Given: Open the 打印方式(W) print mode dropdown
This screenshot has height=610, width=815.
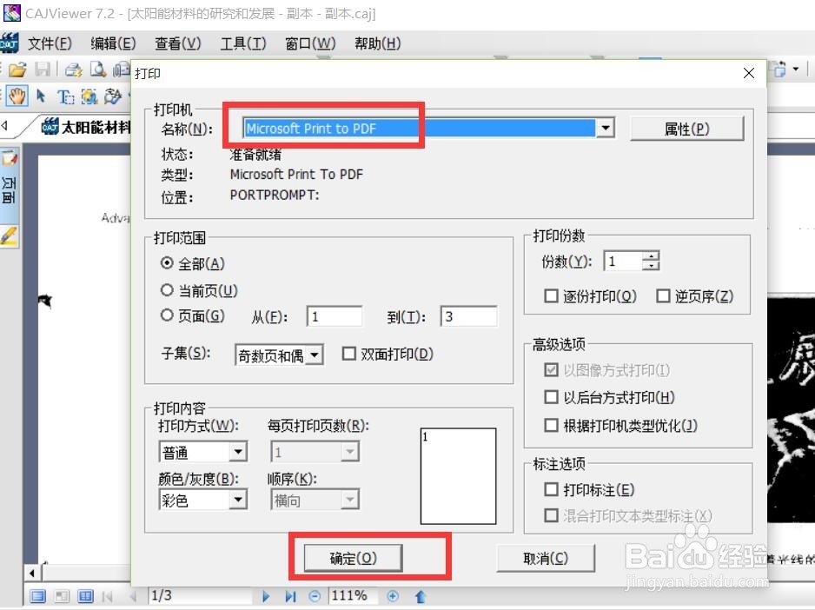Looking at the screenshot, I should coord(237,451).
